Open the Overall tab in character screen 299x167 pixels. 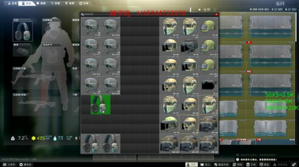(12, 3)
